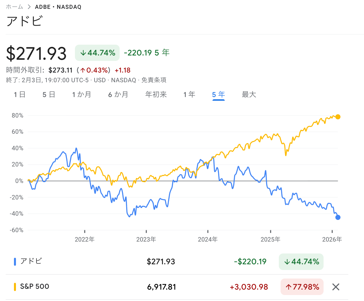Viewport: 364px width, 301px height.
Task: Open the 免責条項 disclaimer link
Action: pos(154,80)
